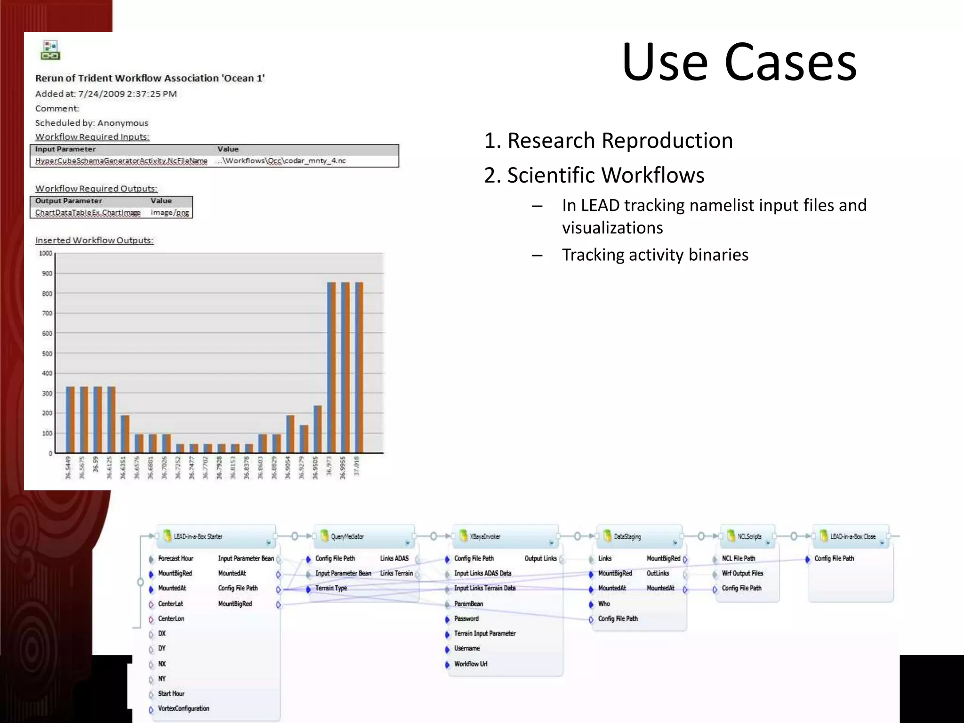This screenshot has width=964, height=723.
Task: Click the Username input port on XBayaInvoker
Action: [x=447, y=649]
